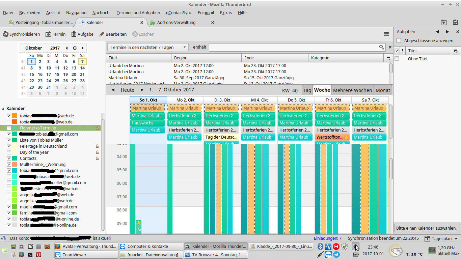Image resolution: width=461 pixels, height=259 pixels.
Task: Click the Einladungen: 7 link
Action: (327, 238)
